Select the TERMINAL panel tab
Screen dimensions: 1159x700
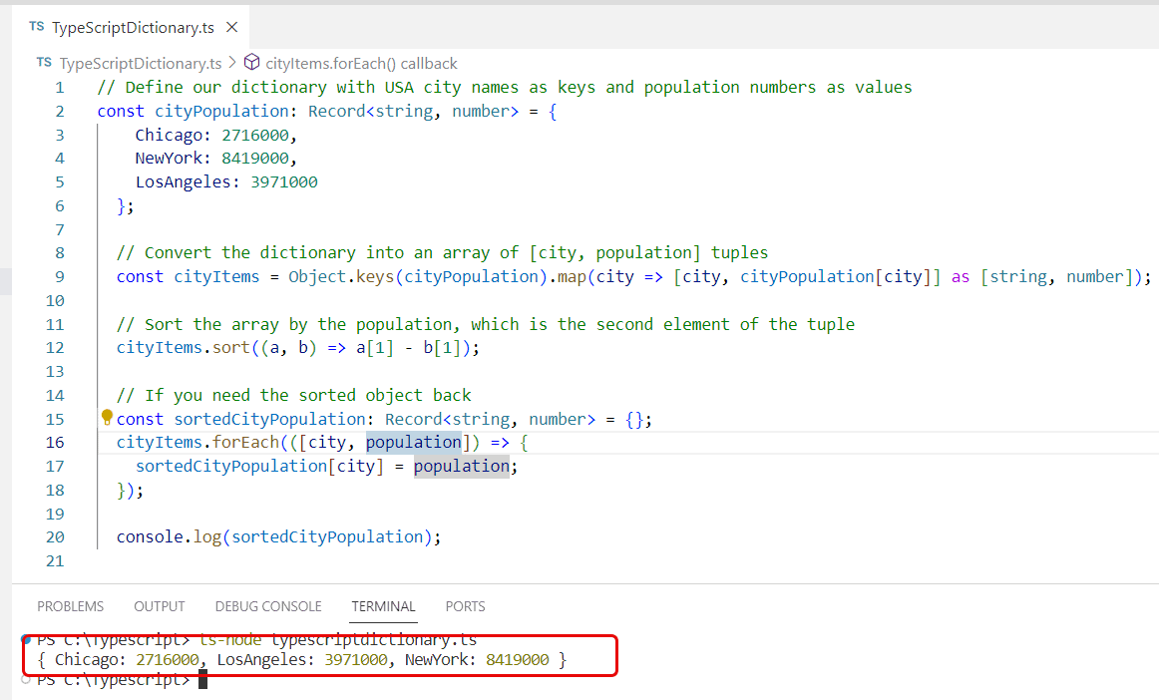click(x=383, y=606)
